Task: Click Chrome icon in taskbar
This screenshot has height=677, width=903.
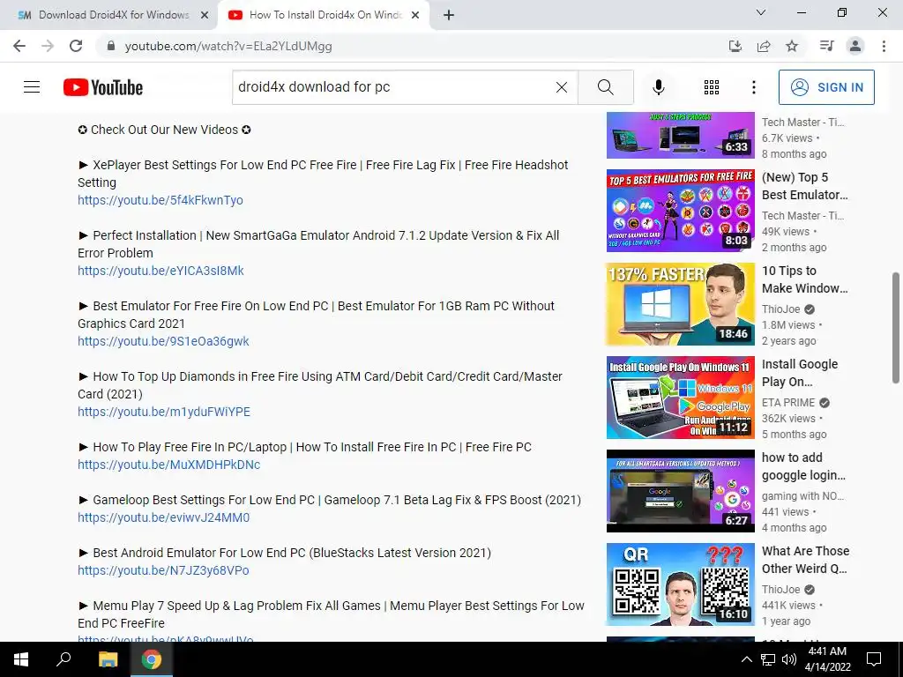Action: (152, 659)
